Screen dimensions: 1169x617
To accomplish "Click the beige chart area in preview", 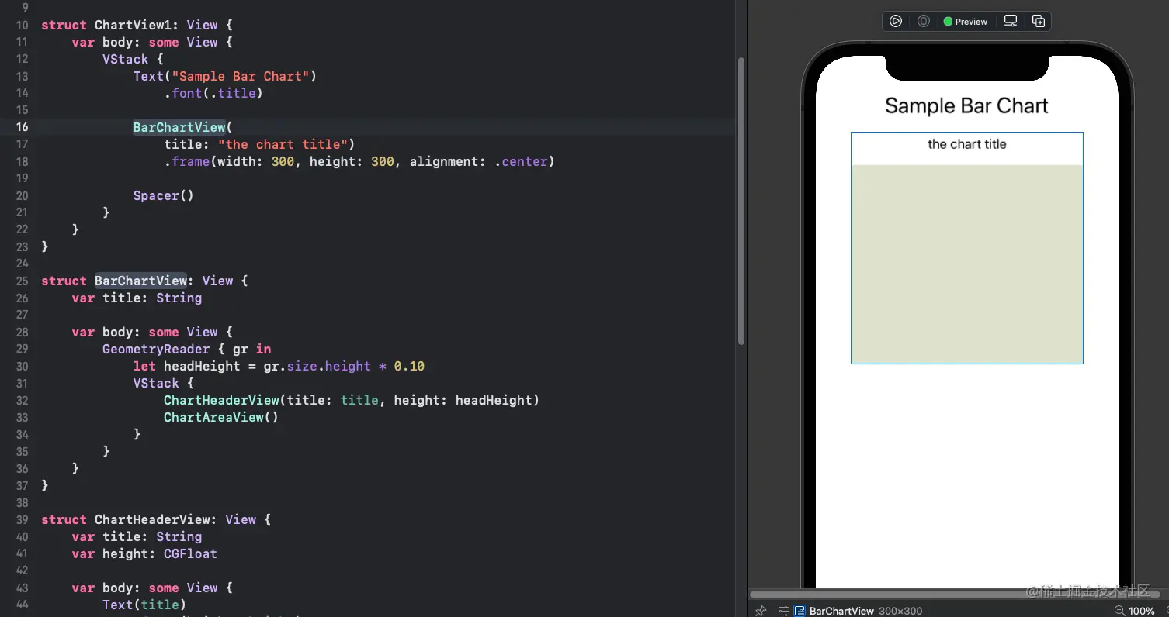I will click(967, 264).
